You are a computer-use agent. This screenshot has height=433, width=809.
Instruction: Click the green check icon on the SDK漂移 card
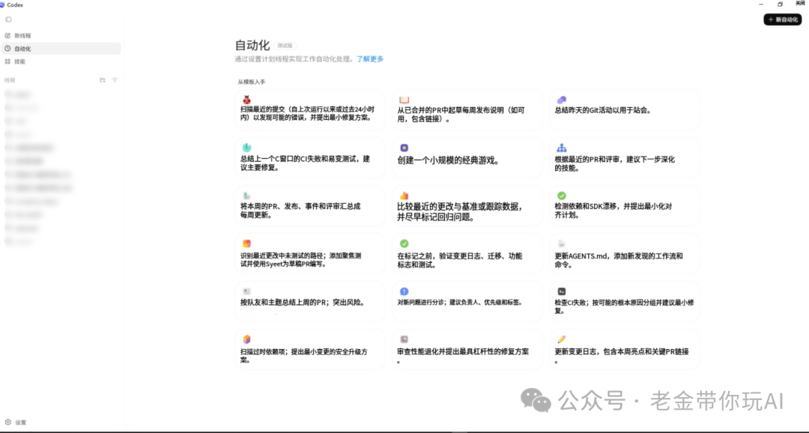561,196
